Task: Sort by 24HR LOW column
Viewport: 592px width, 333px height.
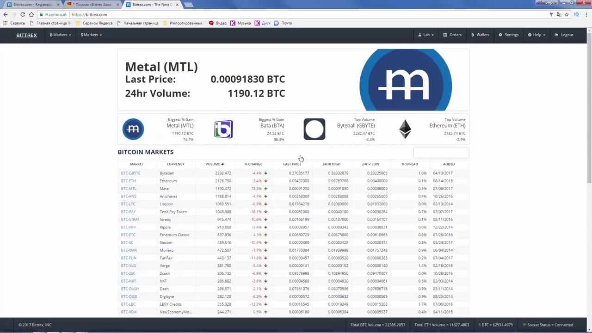Action: 370,164
